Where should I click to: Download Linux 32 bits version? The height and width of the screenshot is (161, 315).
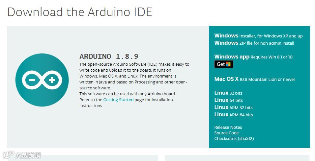228,93
